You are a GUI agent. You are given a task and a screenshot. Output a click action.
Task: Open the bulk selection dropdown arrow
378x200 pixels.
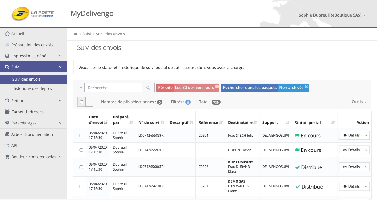(x=89, y=102)
